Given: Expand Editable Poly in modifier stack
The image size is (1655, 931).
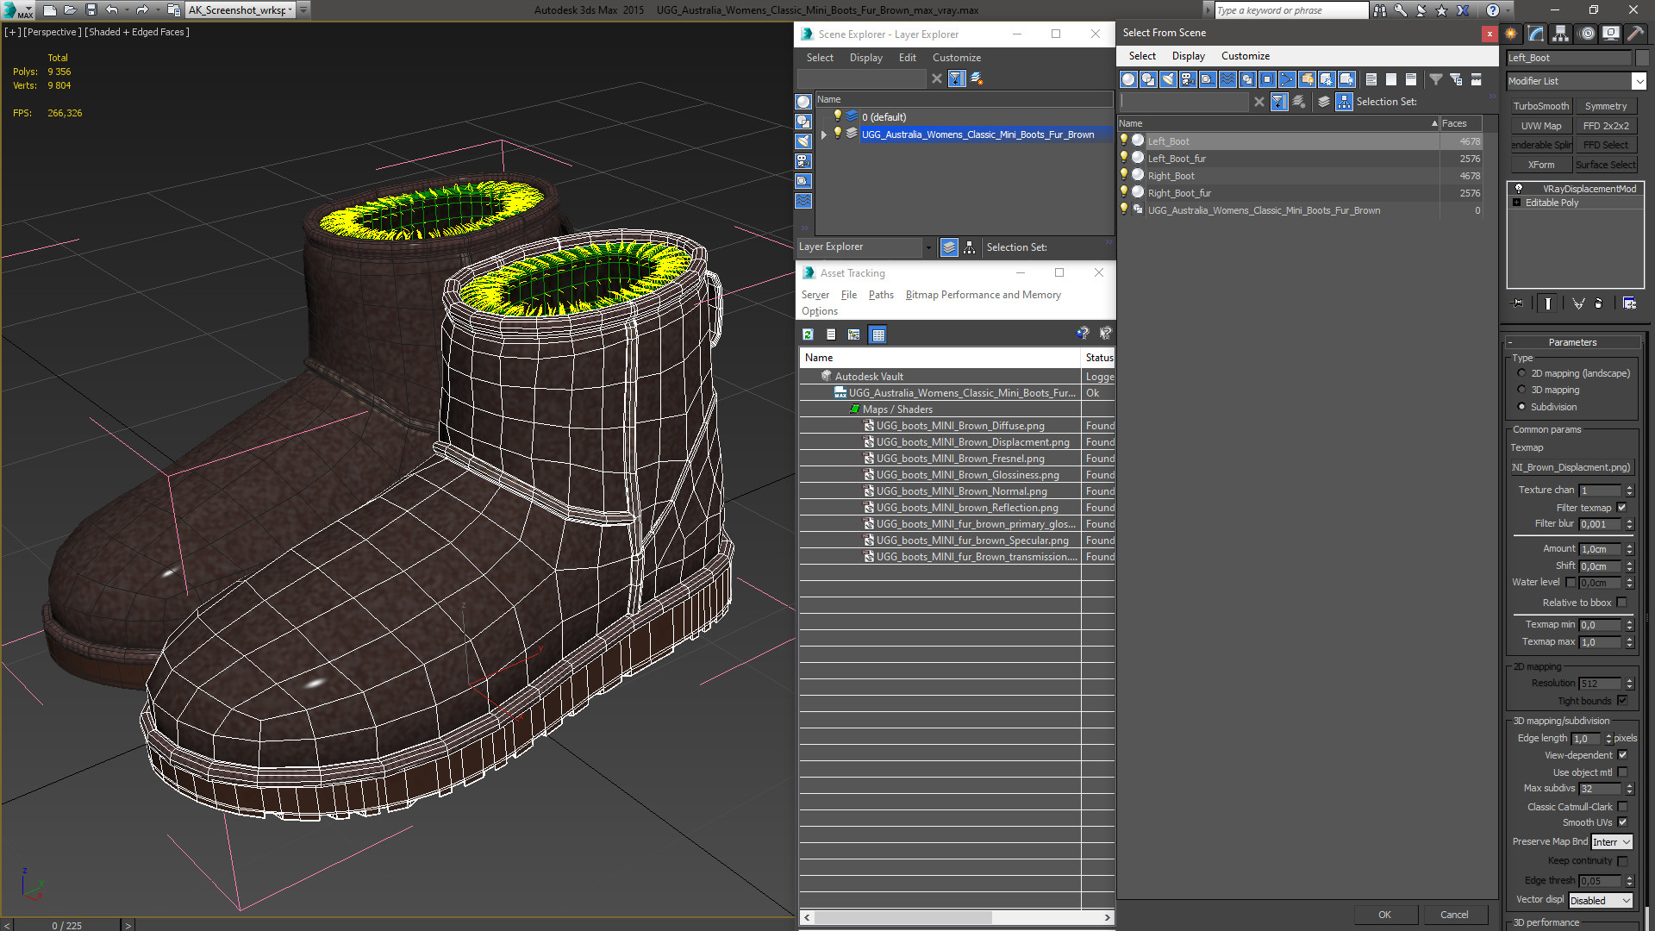Looking at the screenshot, I should coord(1517,203).
